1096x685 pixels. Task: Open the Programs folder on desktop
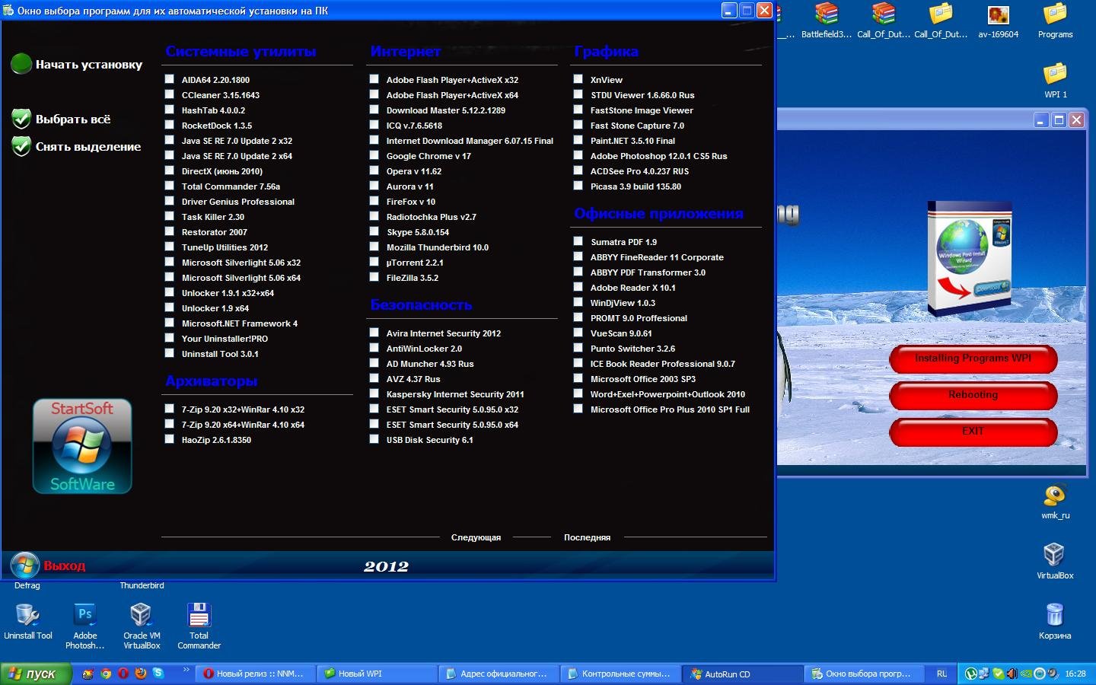coord(1055,21)
